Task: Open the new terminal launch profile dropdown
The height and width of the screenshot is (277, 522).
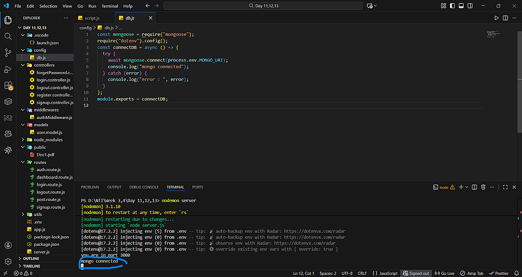Action: pyautogui.click(x=466, y=187)
